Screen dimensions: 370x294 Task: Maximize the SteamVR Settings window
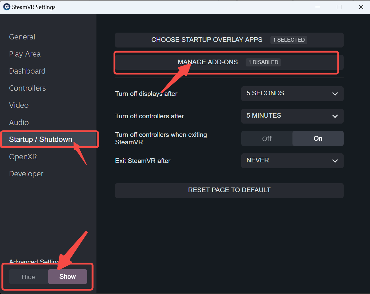pos(339,7)
